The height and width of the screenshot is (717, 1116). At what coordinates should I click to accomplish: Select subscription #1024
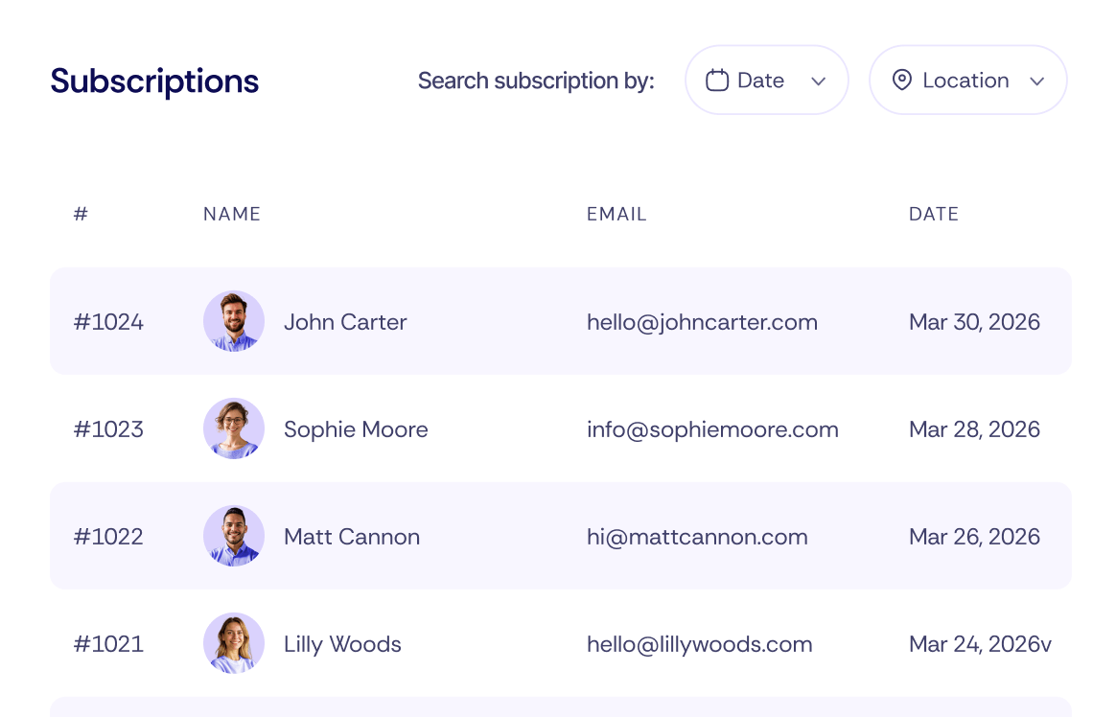pyautogui.click(x=109, y=322)
